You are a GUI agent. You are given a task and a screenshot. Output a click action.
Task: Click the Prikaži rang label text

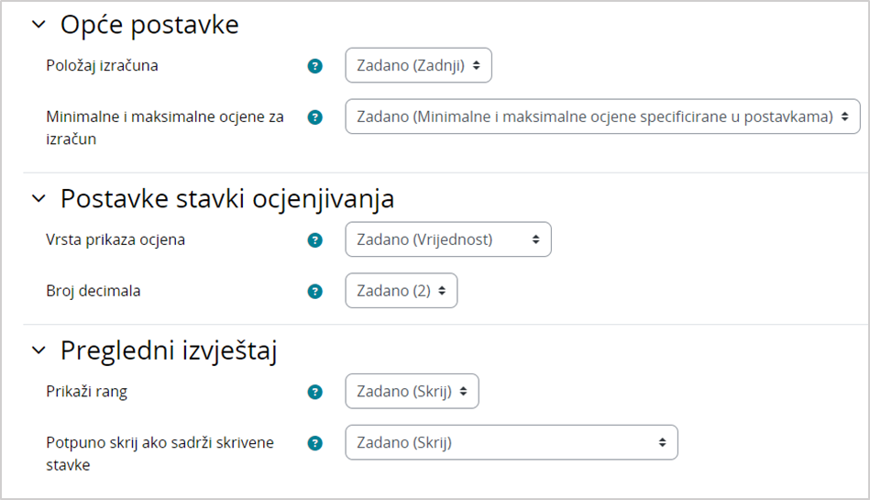coord(87,392)
